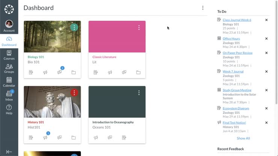The image size is (278, 156).
Task: Click the Canvas logo in sidebar
Action: [9, 9]
